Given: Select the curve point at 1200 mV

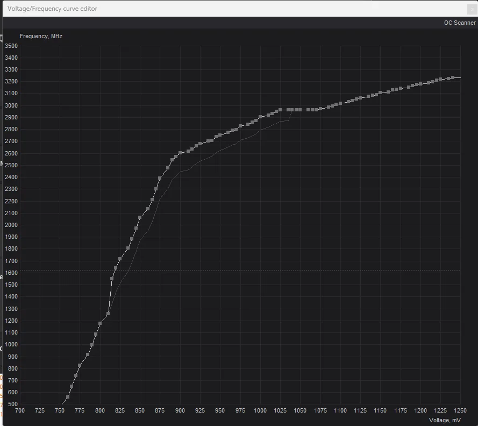Looking at the screenshot, I should [420, 84].
